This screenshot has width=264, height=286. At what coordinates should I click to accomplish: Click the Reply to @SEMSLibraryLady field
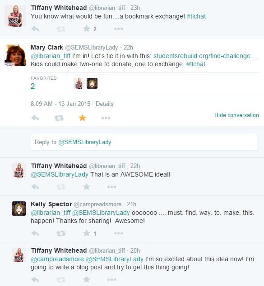[145, 142]
